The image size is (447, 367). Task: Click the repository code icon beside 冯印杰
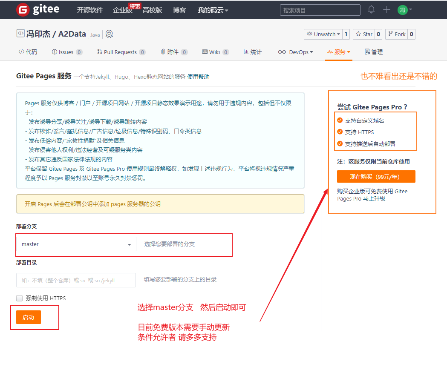(x=20, y=33)
